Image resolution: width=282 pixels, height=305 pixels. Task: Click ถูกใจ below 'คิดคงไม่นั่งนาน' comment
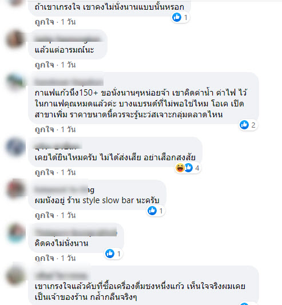click(x=45, y=259)
